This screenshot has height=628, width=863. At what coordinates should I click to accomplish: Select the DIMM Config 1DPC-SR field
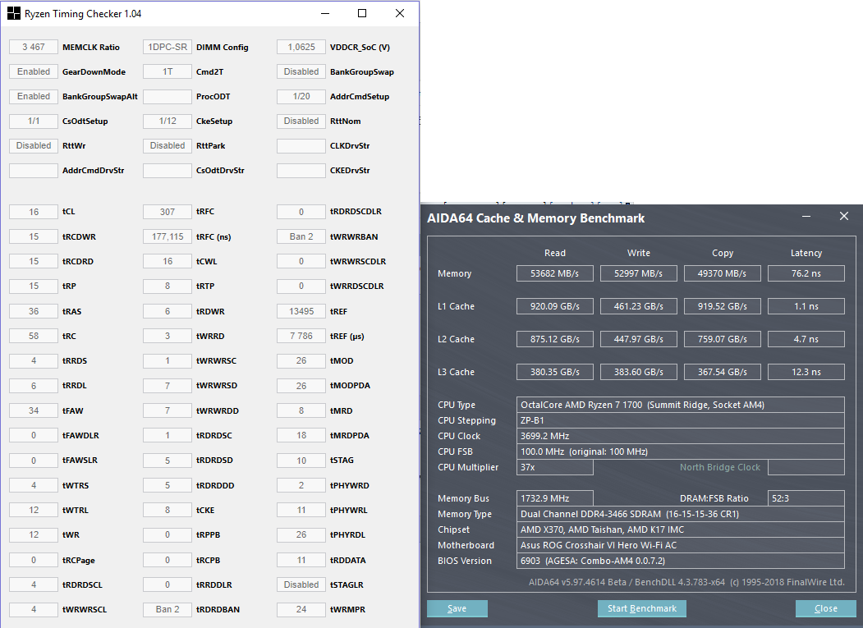[168, 47]
